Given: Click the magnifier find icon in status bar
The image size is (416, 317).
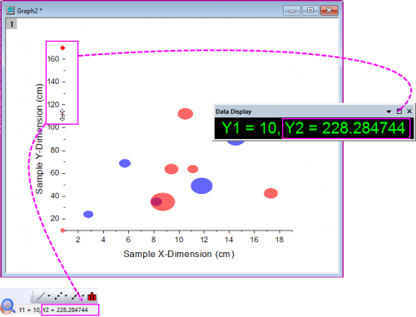Looking at the screenshot, I should (7, 305).
